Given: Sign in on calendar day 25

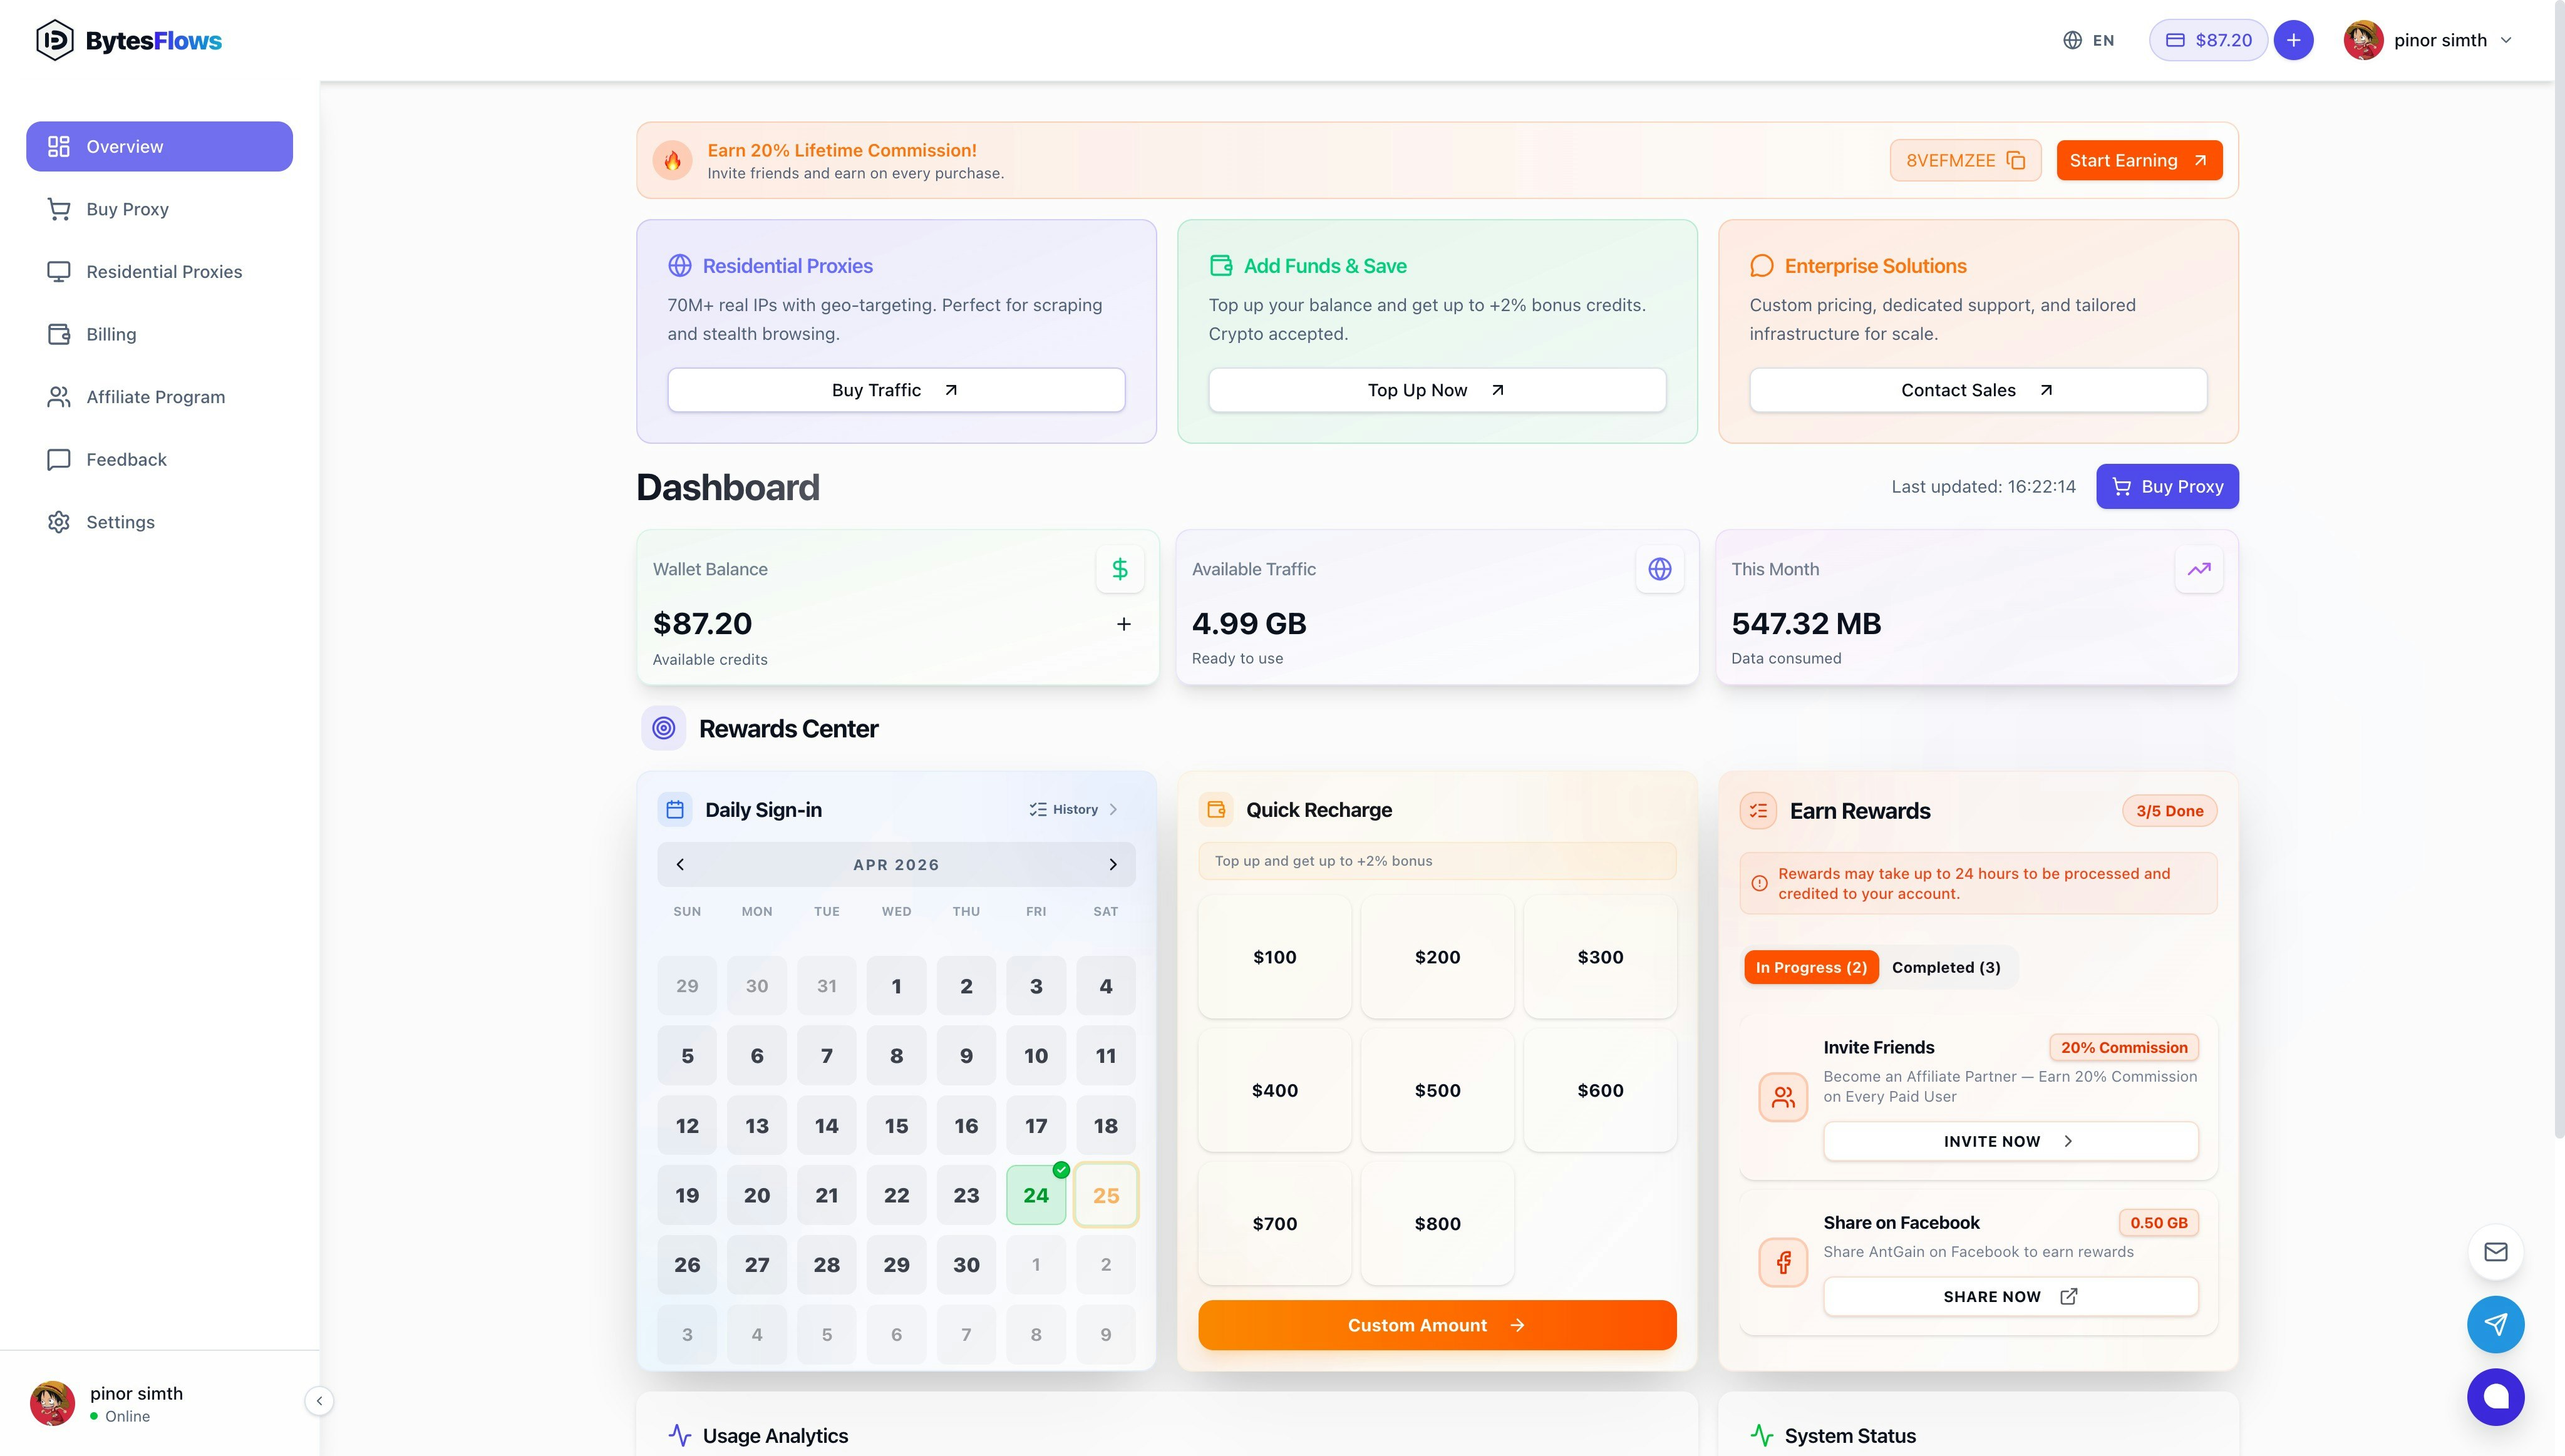Looking at the screenshot, I should click(x=1105, y=1195).
